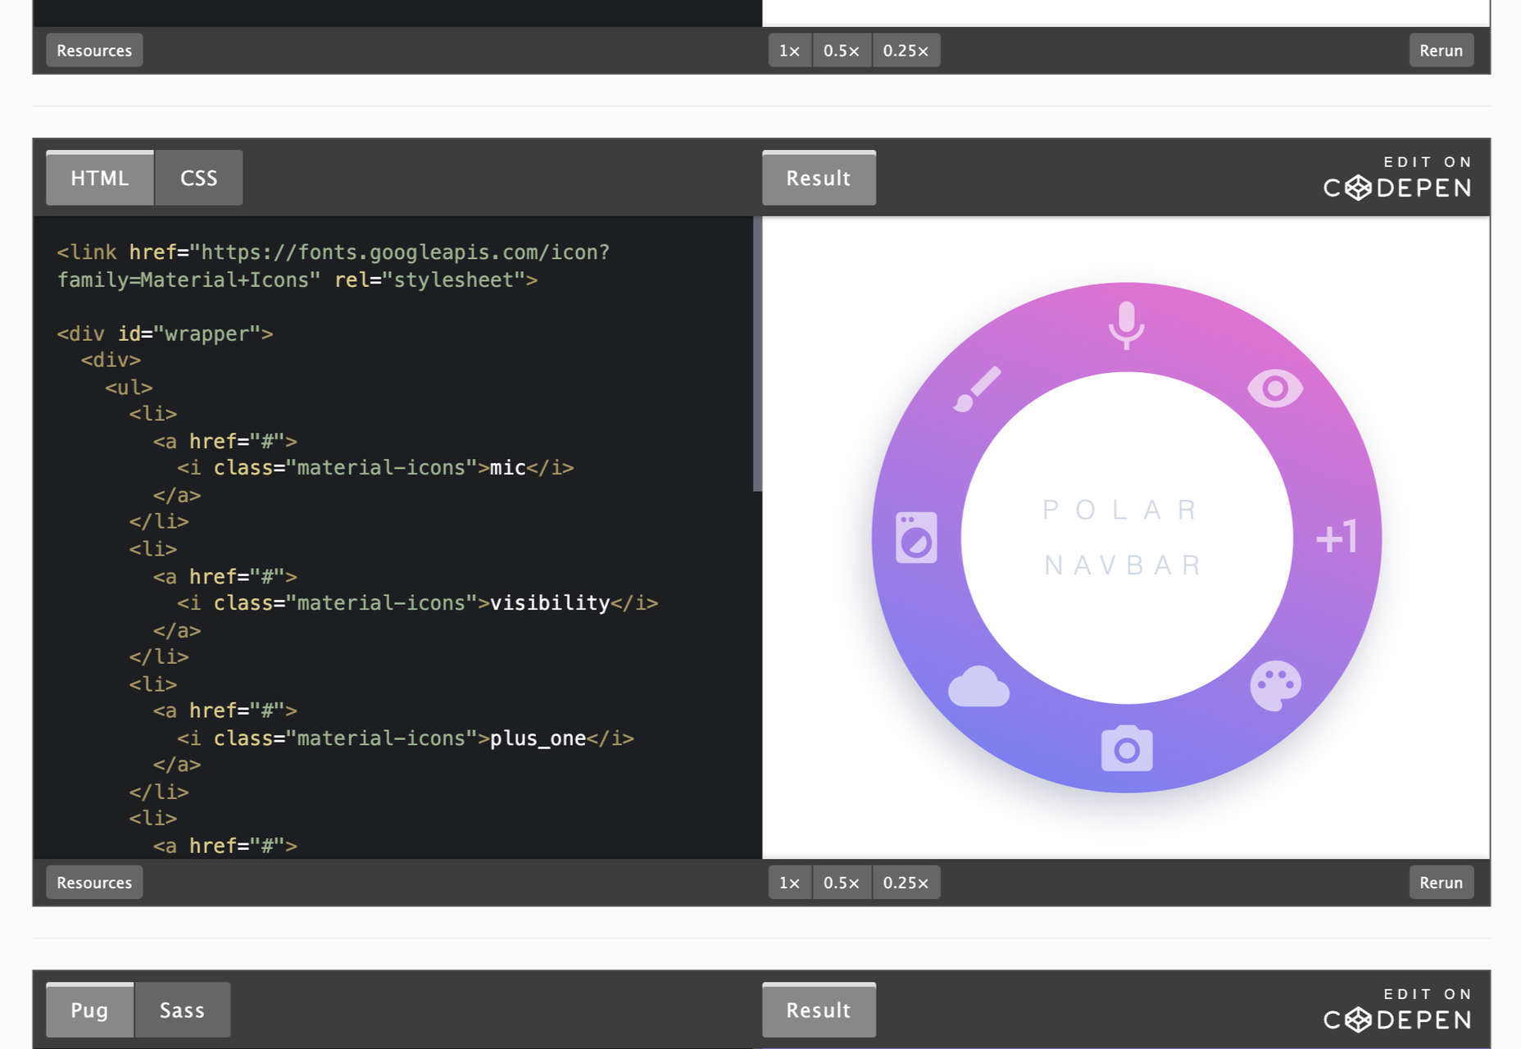Click the palette icon in the ring
The width and height of the screenshot is (1521, 1049).
pyautogui.click(x=1275, y=685)
